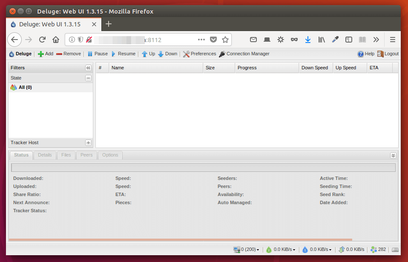Open Deluge Preferences
Screen dimensions: 408x262
pos(199,54)
